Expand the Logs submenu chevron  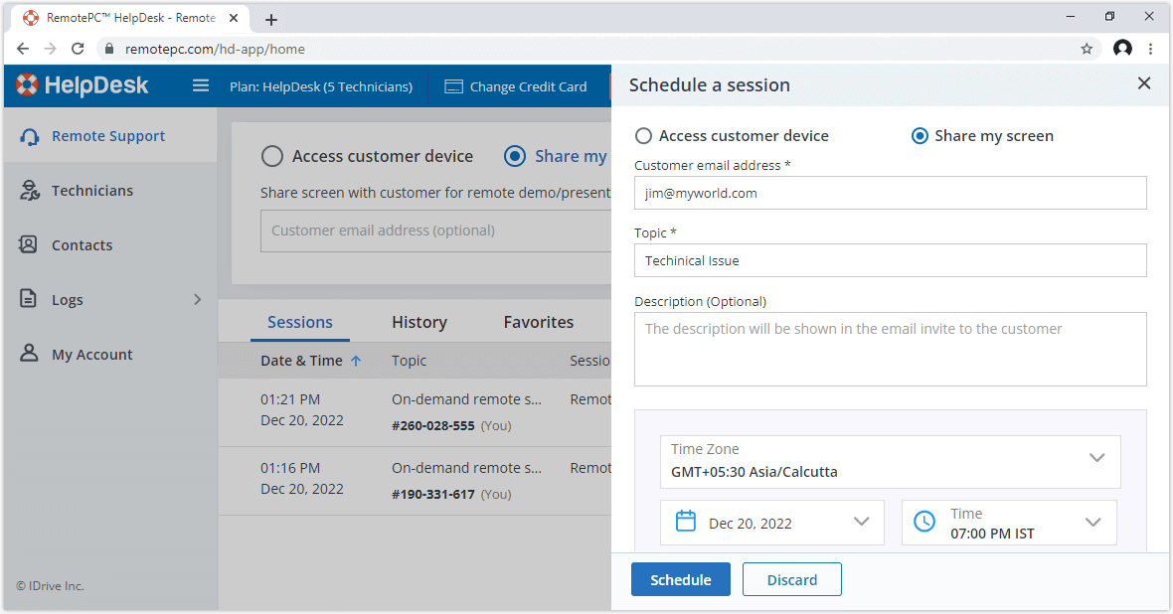[198, 299]
